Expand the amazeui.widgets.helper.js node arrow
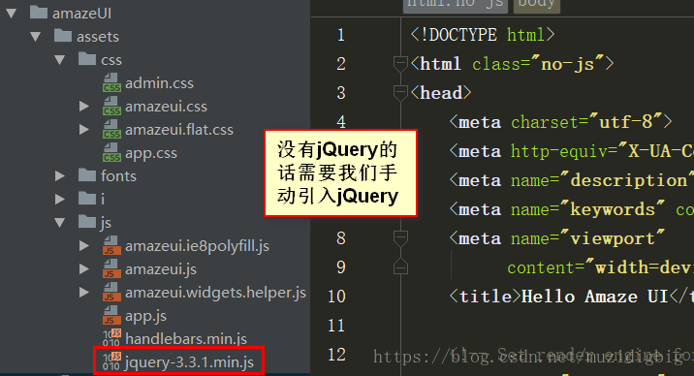 coord(83,293)
